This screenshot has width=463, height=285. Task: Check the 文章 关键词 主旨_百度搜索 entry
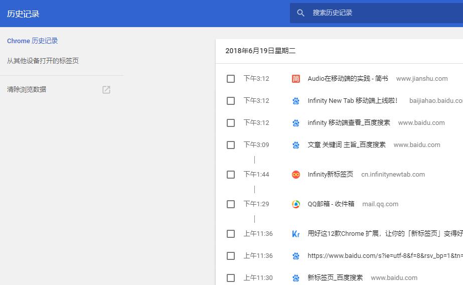click(231, 145)
